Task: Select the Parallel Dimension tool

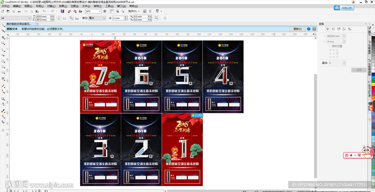Action: [x=3, y=86]
